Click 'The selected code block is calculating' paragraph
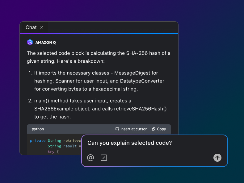 [x=99, y=57]
